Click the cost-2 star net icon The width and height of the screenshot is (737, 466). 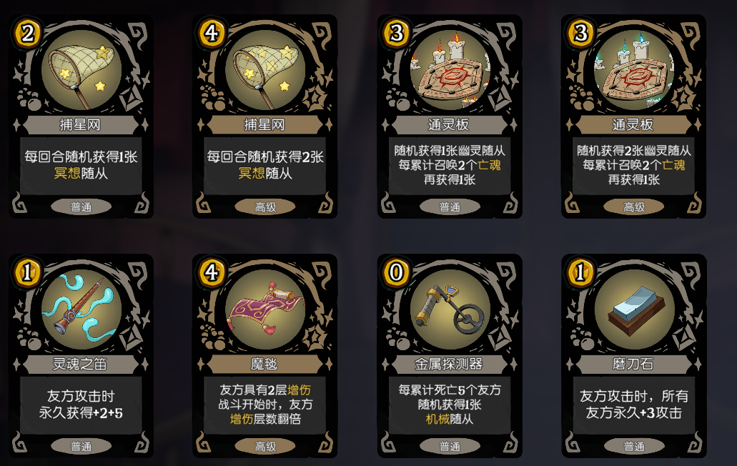[x=81, y=71]
